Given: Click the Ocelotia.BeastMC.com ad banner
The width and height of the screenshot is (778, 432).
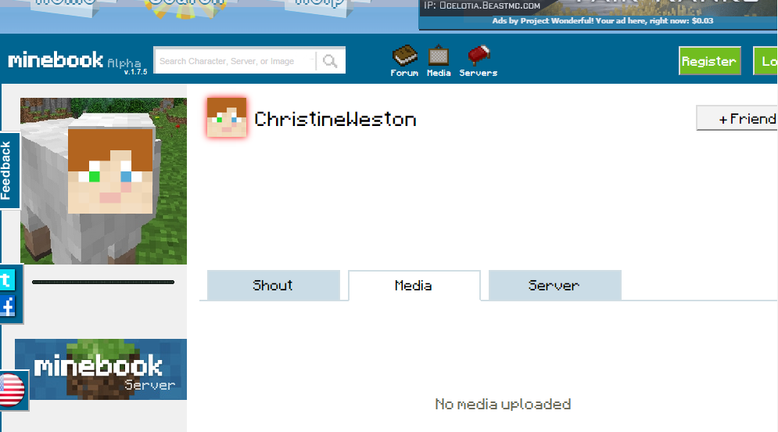Looking at the screenshot, I should (598, 8).
